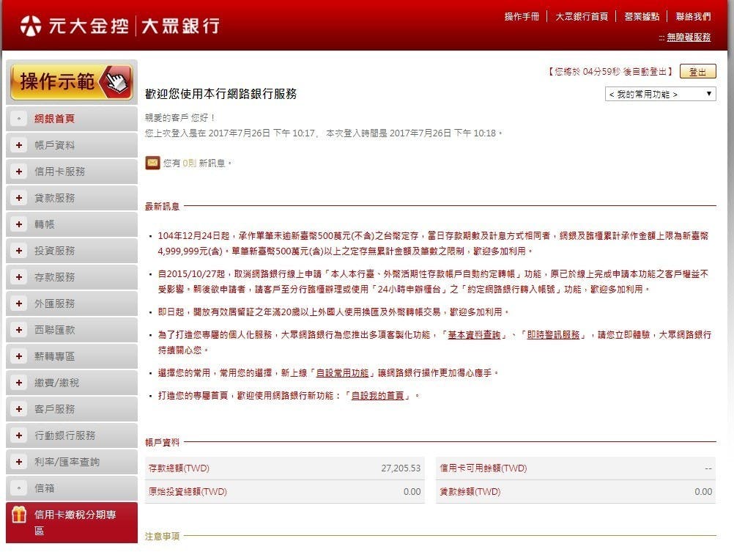This screenshot has height=552, width=734.
Task: Click the gift icon beside 信用卡繳稅分期專區
Action: coord(19,515)
